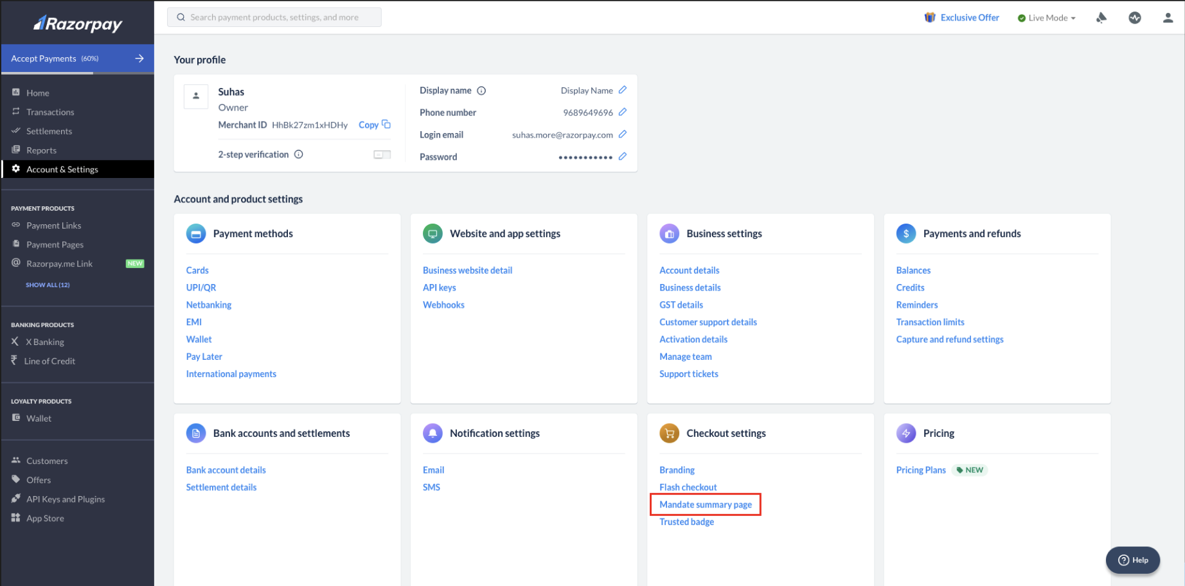Open Cards payment method link

tap(197, 271)
